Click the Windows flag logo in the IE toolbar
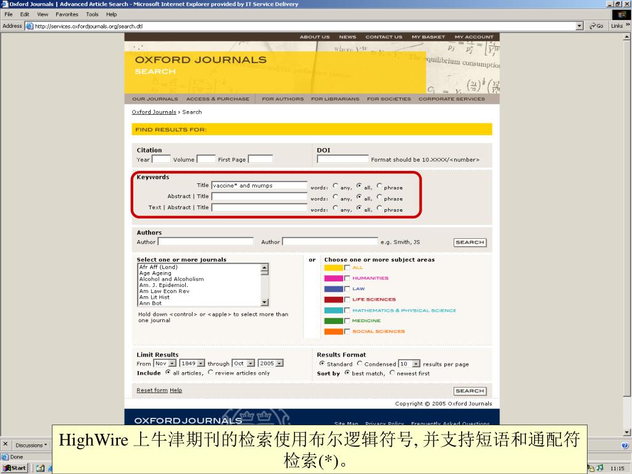Viewport: 632px width, 474px height. point(622,14)
